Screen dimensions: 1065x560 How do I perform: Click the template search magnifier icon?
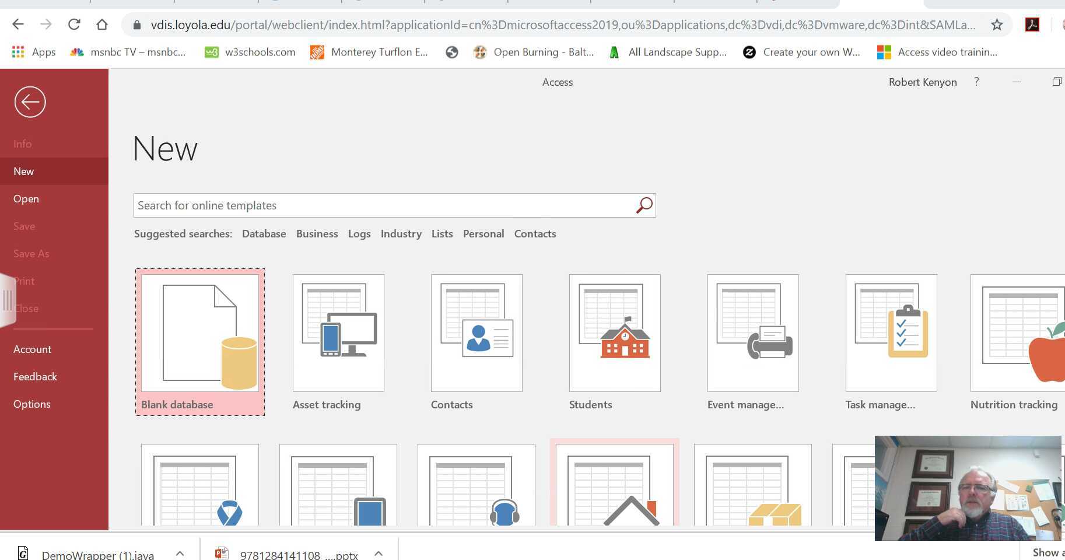tap(644, 205)
